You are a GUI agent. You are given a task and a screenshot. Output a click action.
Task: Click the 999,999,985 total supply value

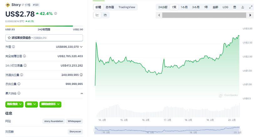pyautogui.click(x=74, y=84)
